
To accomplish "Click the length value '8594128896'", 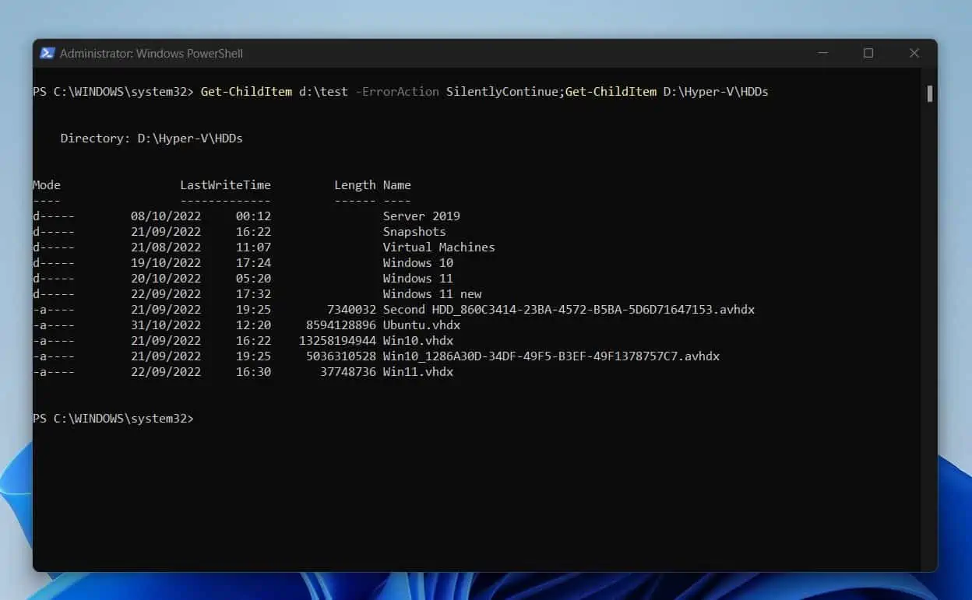I will 341,325.
